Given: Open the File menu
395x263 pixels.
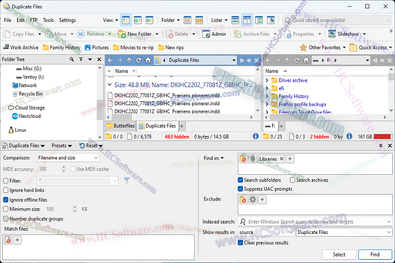Looking at the screenshot, I should pos(8,20).
